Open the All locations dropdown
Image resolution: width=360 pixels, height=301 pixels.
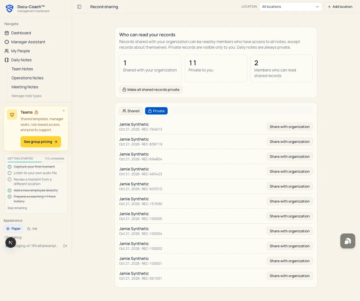pos(290,7)
